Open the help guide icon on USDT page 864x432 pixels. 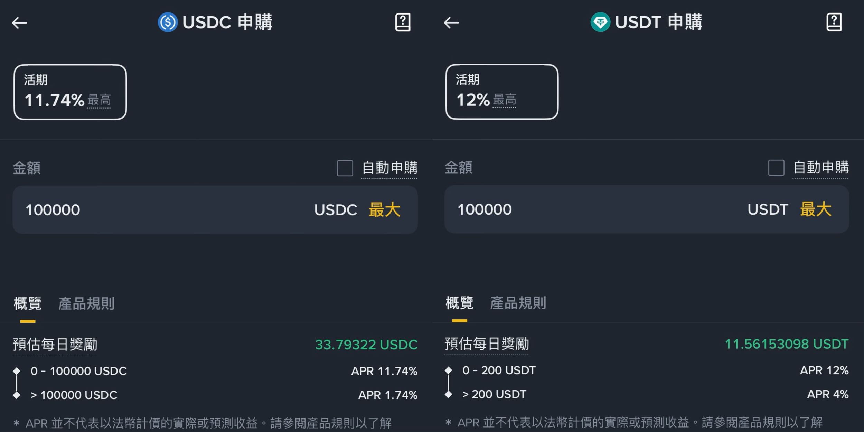coord(835,22)
